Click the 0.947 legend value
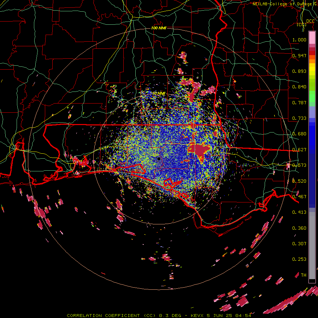318x318 pixels. pyautogui.click(x=299, y=55)
